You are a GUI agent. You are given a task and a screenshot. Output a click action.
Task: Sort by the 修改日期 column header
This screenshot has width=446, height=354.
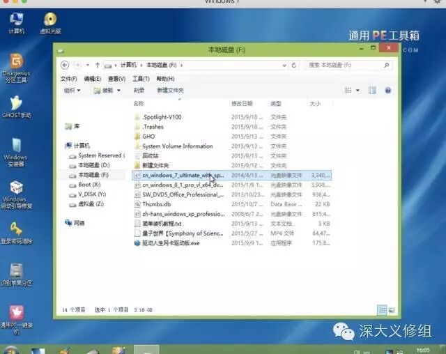pyautogui.click(x=242, y=104)
